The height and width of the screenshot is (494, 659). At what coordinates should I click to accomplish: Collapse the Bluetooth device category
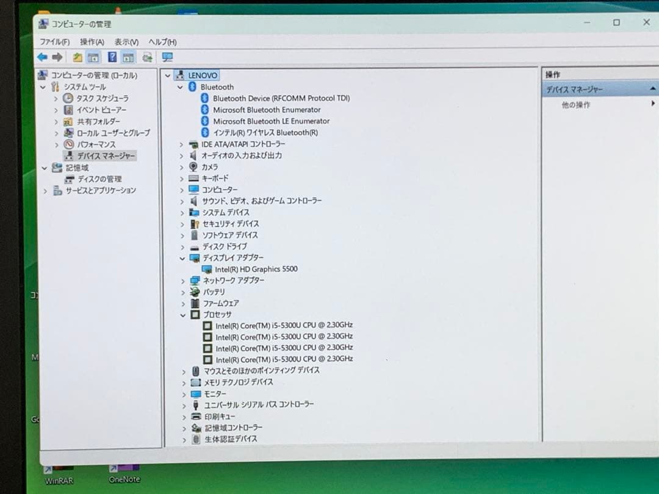[x=180, y=87]
